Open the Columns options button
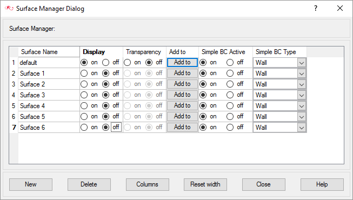Image resolution: width=353 pixels, height=200 pixels. (x=147, y=184)
